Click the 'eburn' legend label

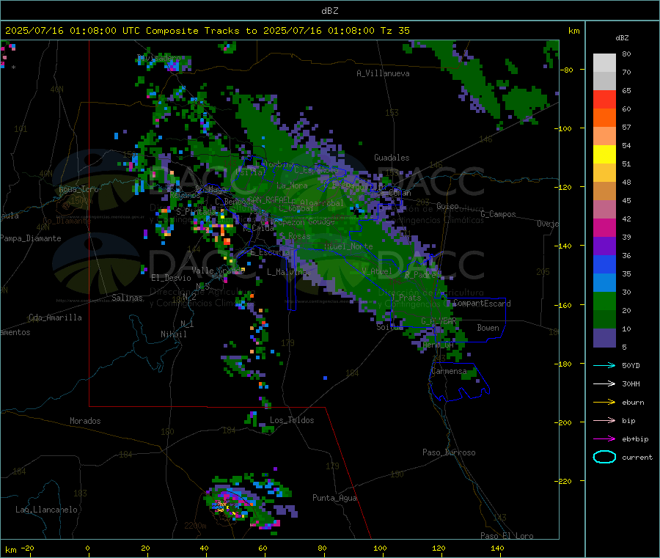[x=633, y=403]
